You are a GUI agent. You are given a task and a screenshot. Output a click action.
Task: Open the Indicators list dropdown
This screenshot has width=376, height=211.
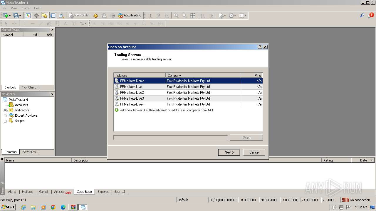pyautogui.click(x=222, y=16)
